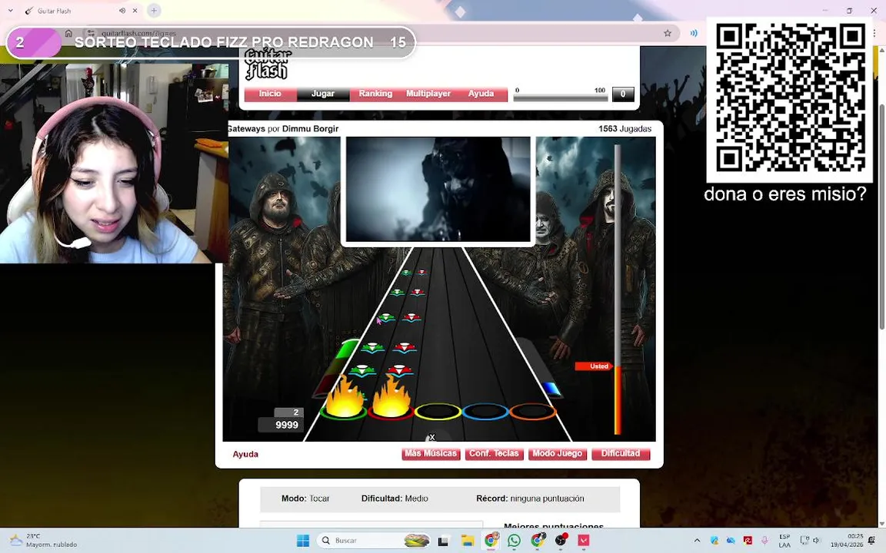Open Task View on the taskbar
This screenshot has height=553, width=886.
[x=444, y=541]
